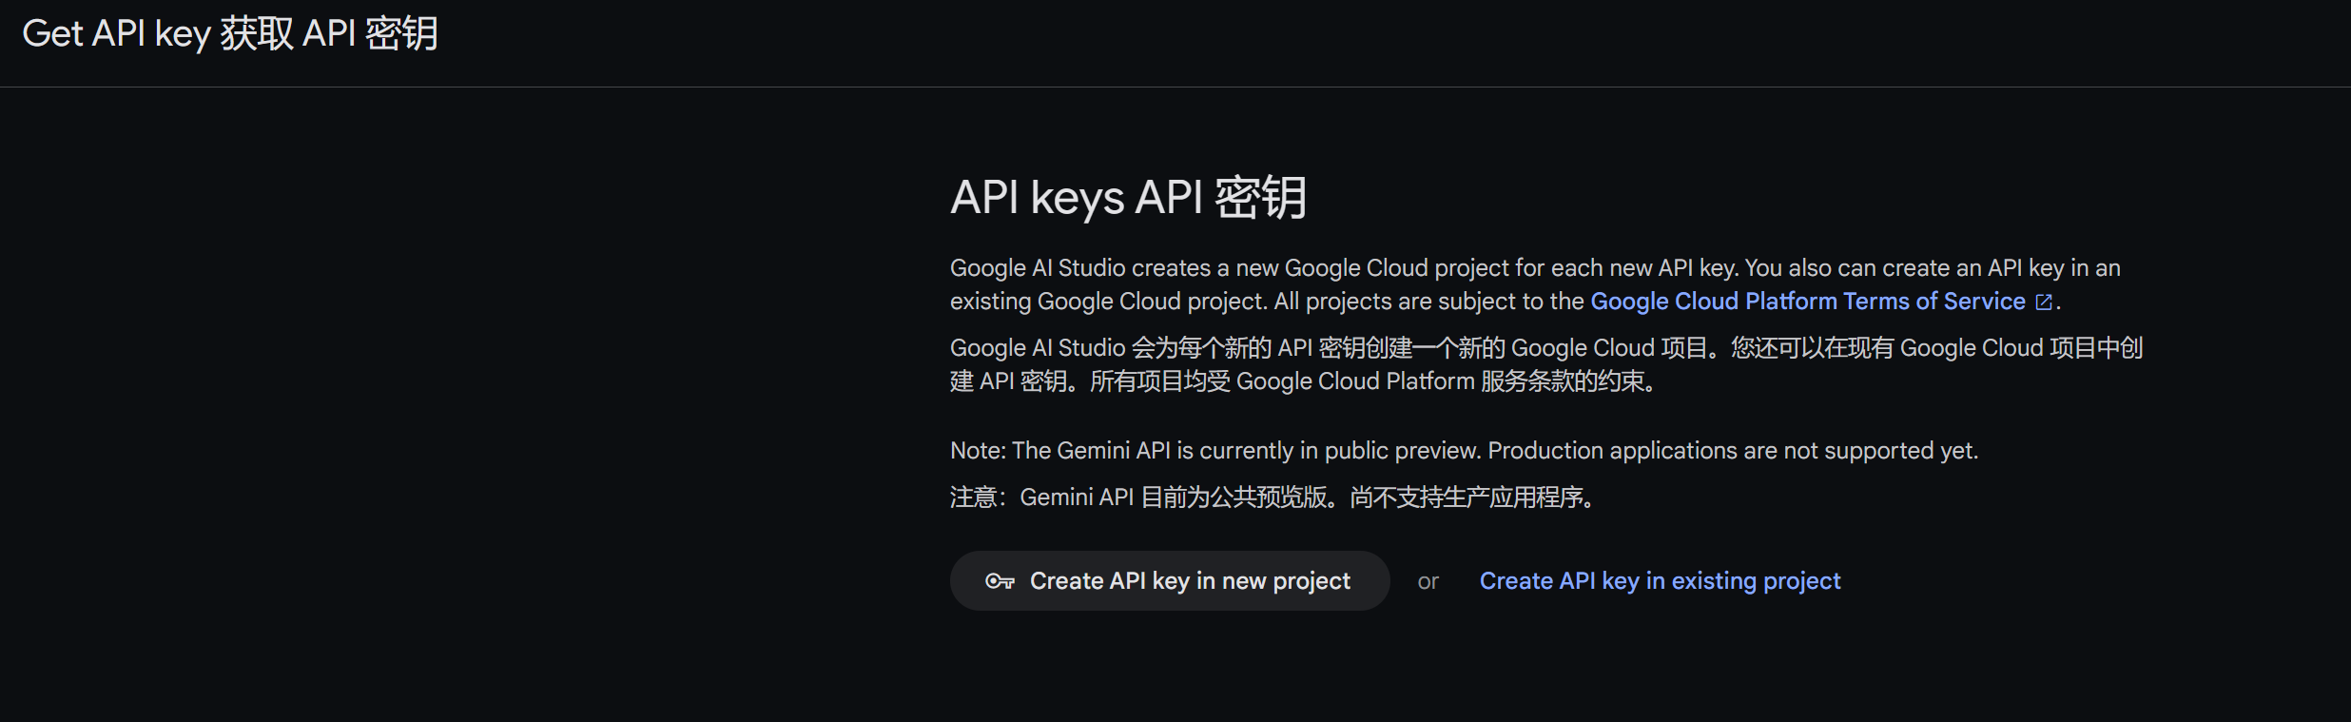Click 'You also can create an API key' sentence
Image resolution: width=2351 pixels, height=722 pixels.
coord(1931,268)
